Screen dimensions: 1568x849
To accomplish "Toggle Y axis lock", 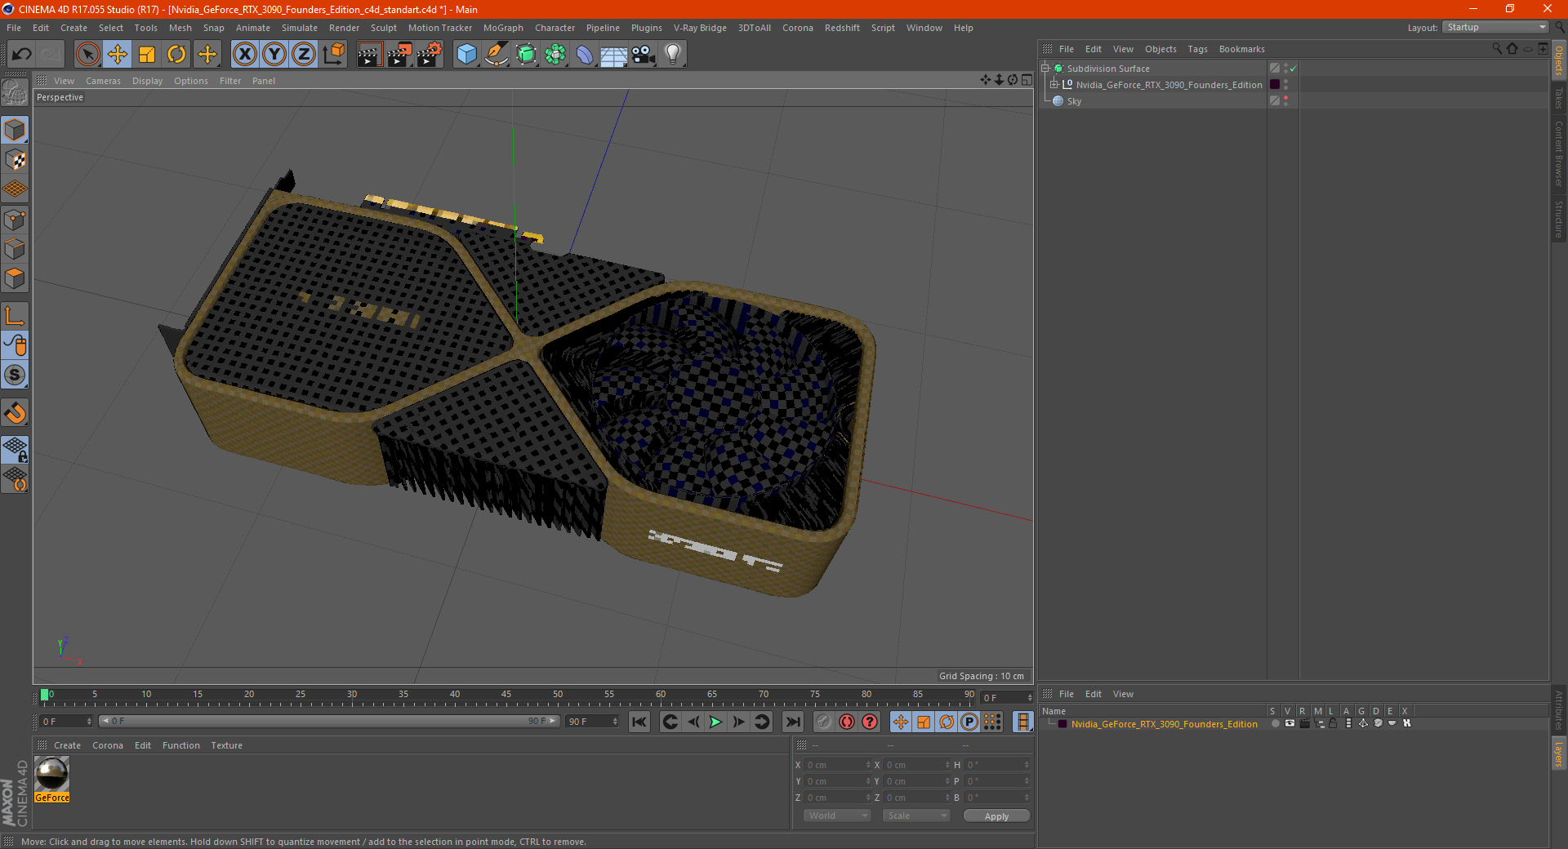I will [x=274, y=55].
